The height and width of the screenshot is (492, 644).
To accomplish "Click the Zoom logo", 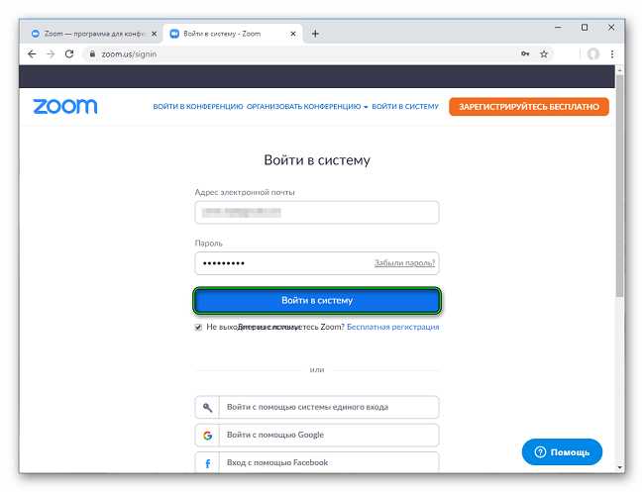I will [x=64, y=106].
